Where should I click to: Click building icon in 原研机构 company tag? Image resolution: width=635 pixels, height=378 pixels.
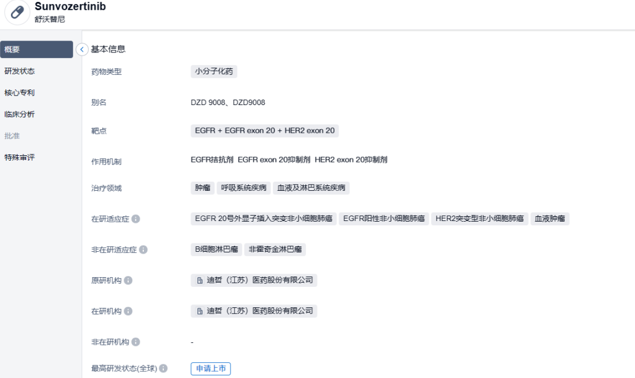(x=200, y=281)
